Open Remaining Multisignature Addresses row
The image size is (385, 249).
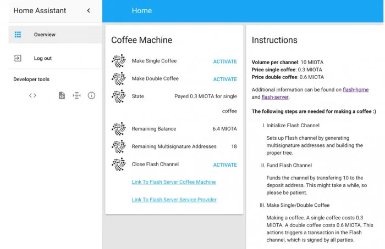174,146
